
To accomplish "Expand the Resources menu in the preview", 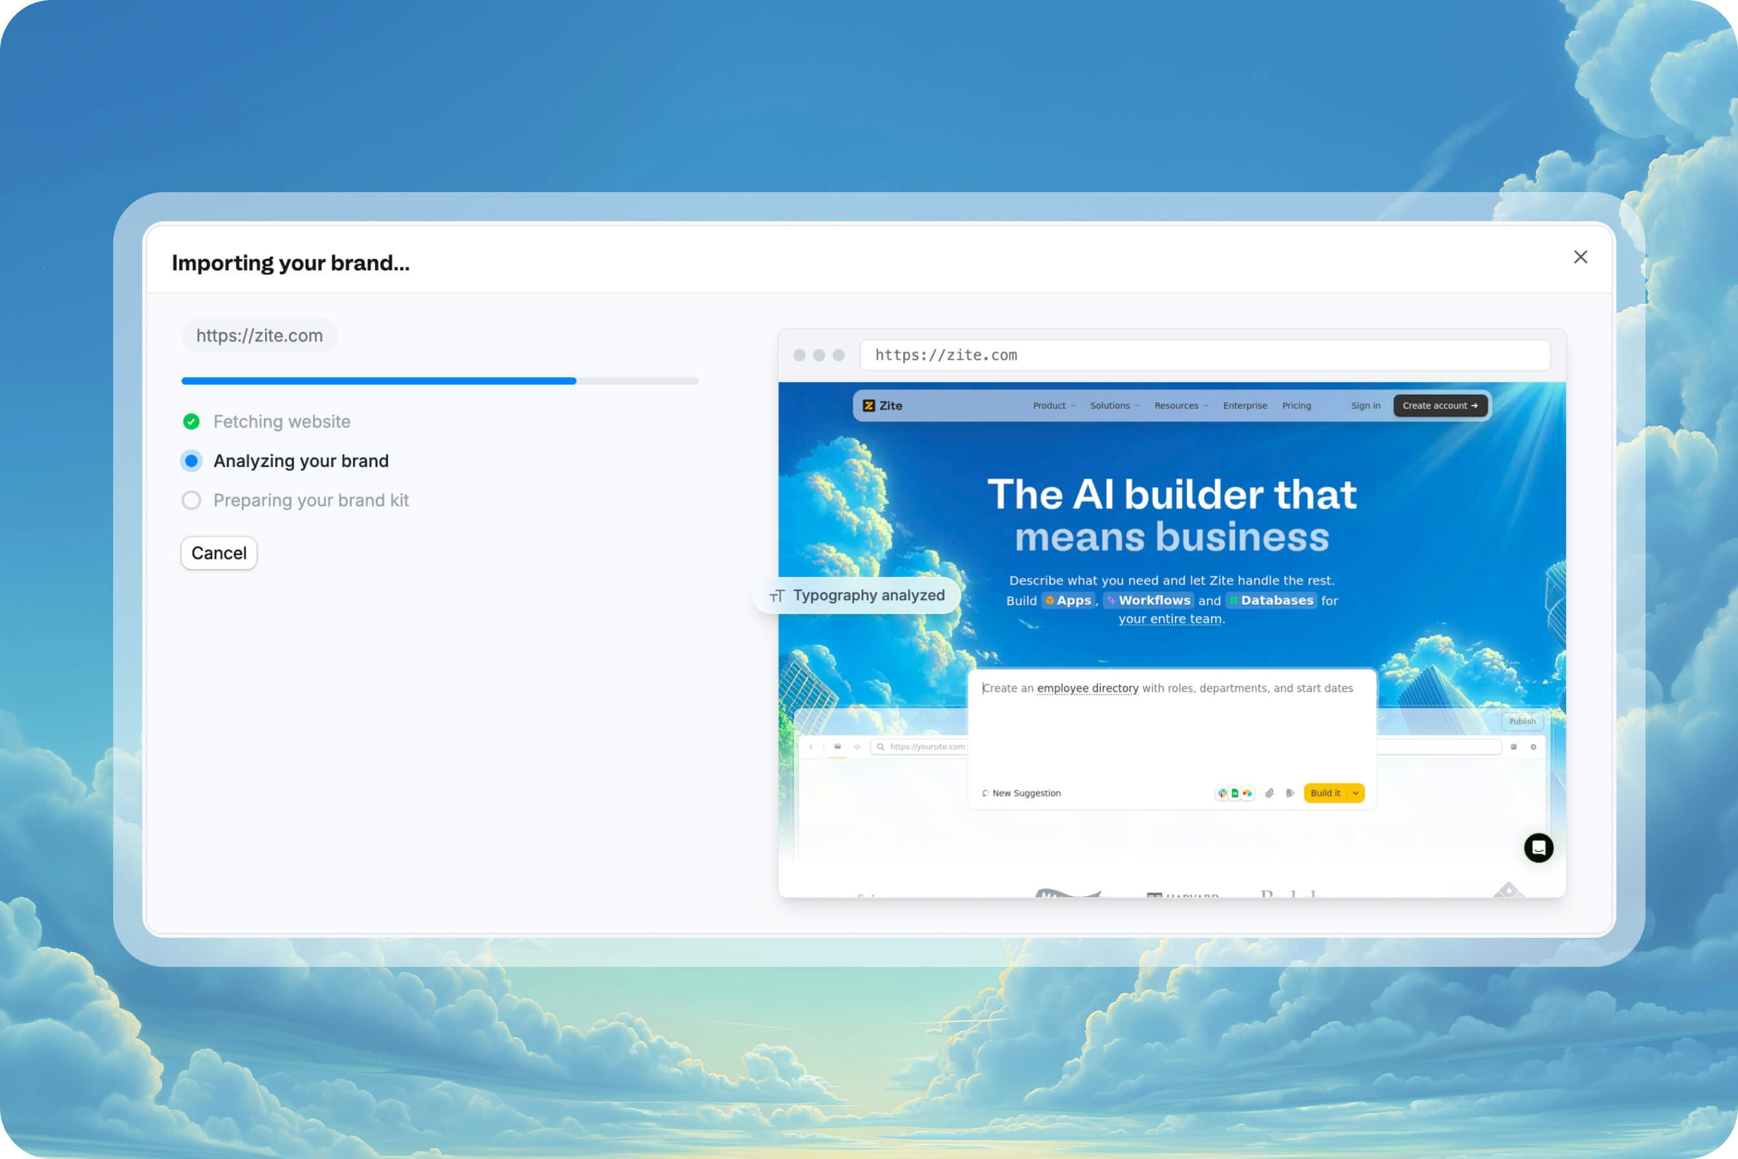I will (1181, 406).
